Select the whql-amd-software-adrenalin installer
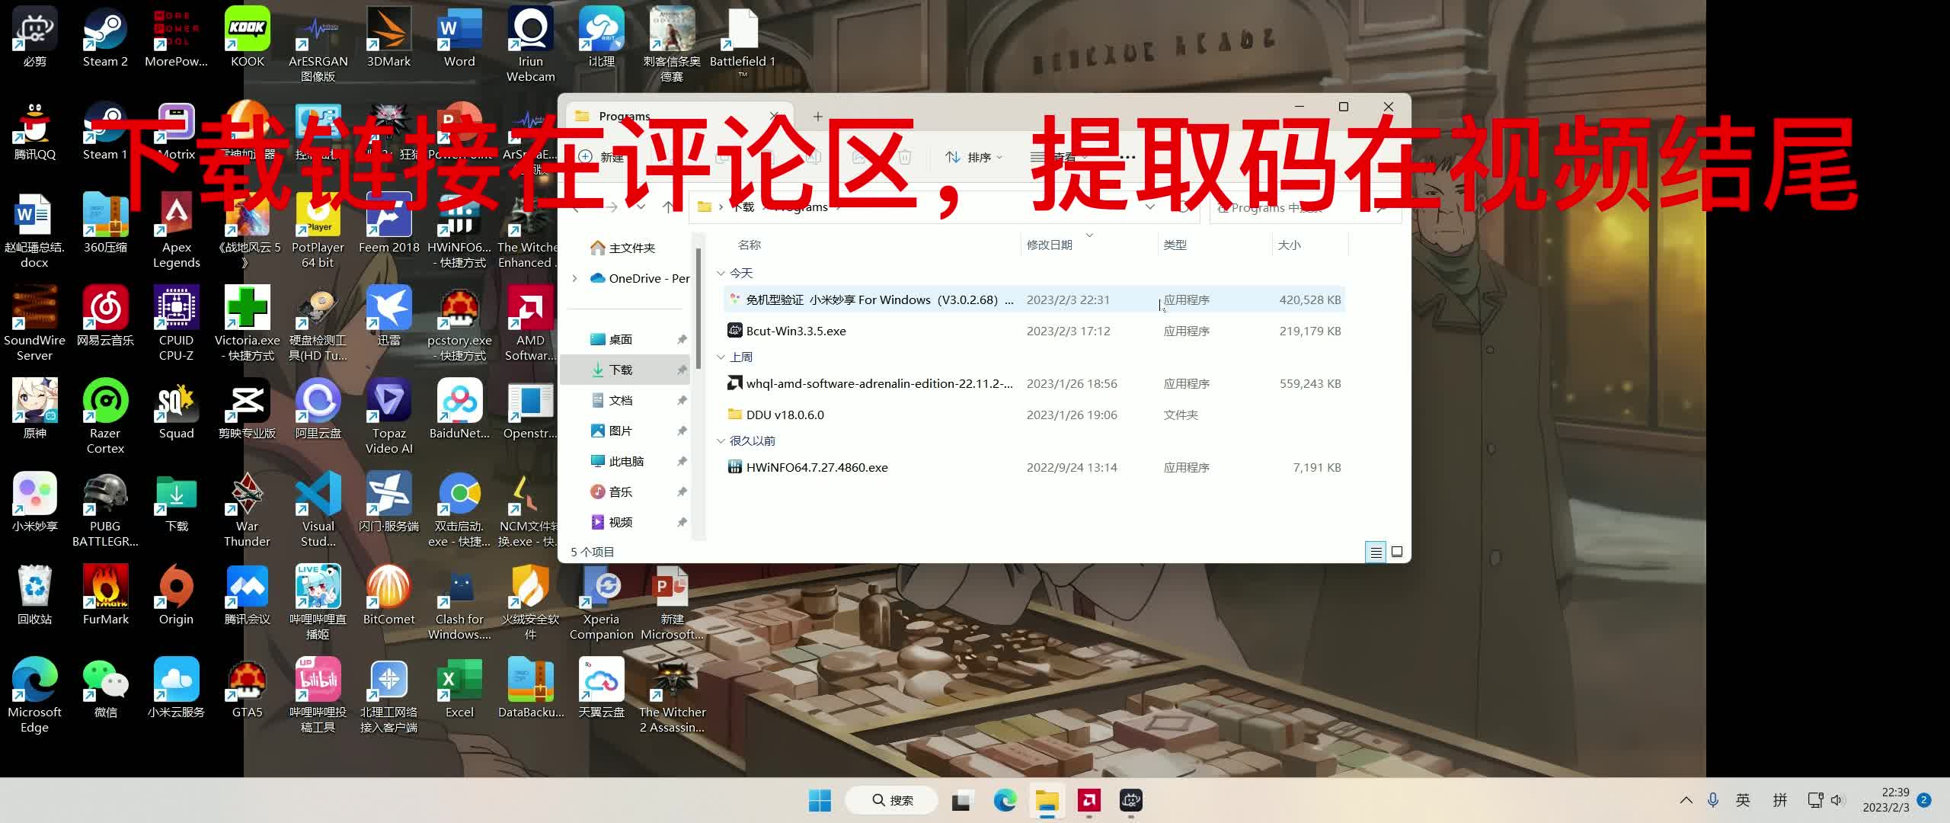 point(1034,383)
